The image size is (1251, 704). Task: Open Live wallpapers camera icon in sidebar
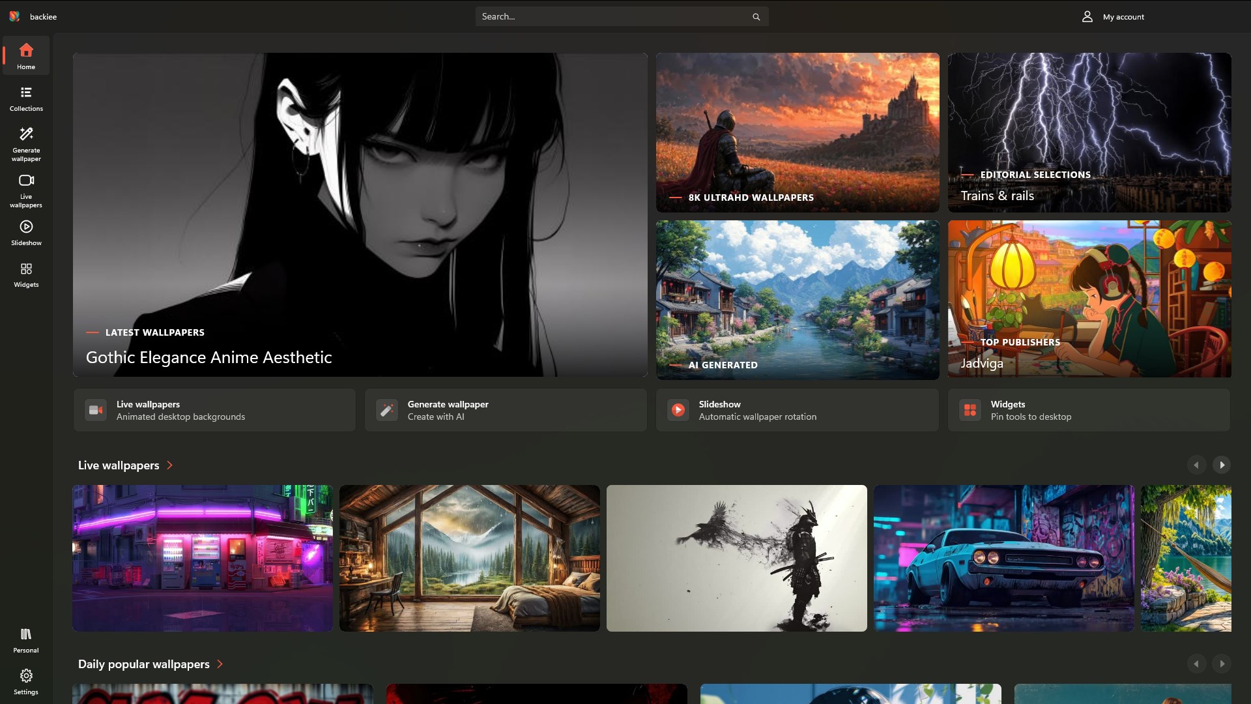[26, 181]
